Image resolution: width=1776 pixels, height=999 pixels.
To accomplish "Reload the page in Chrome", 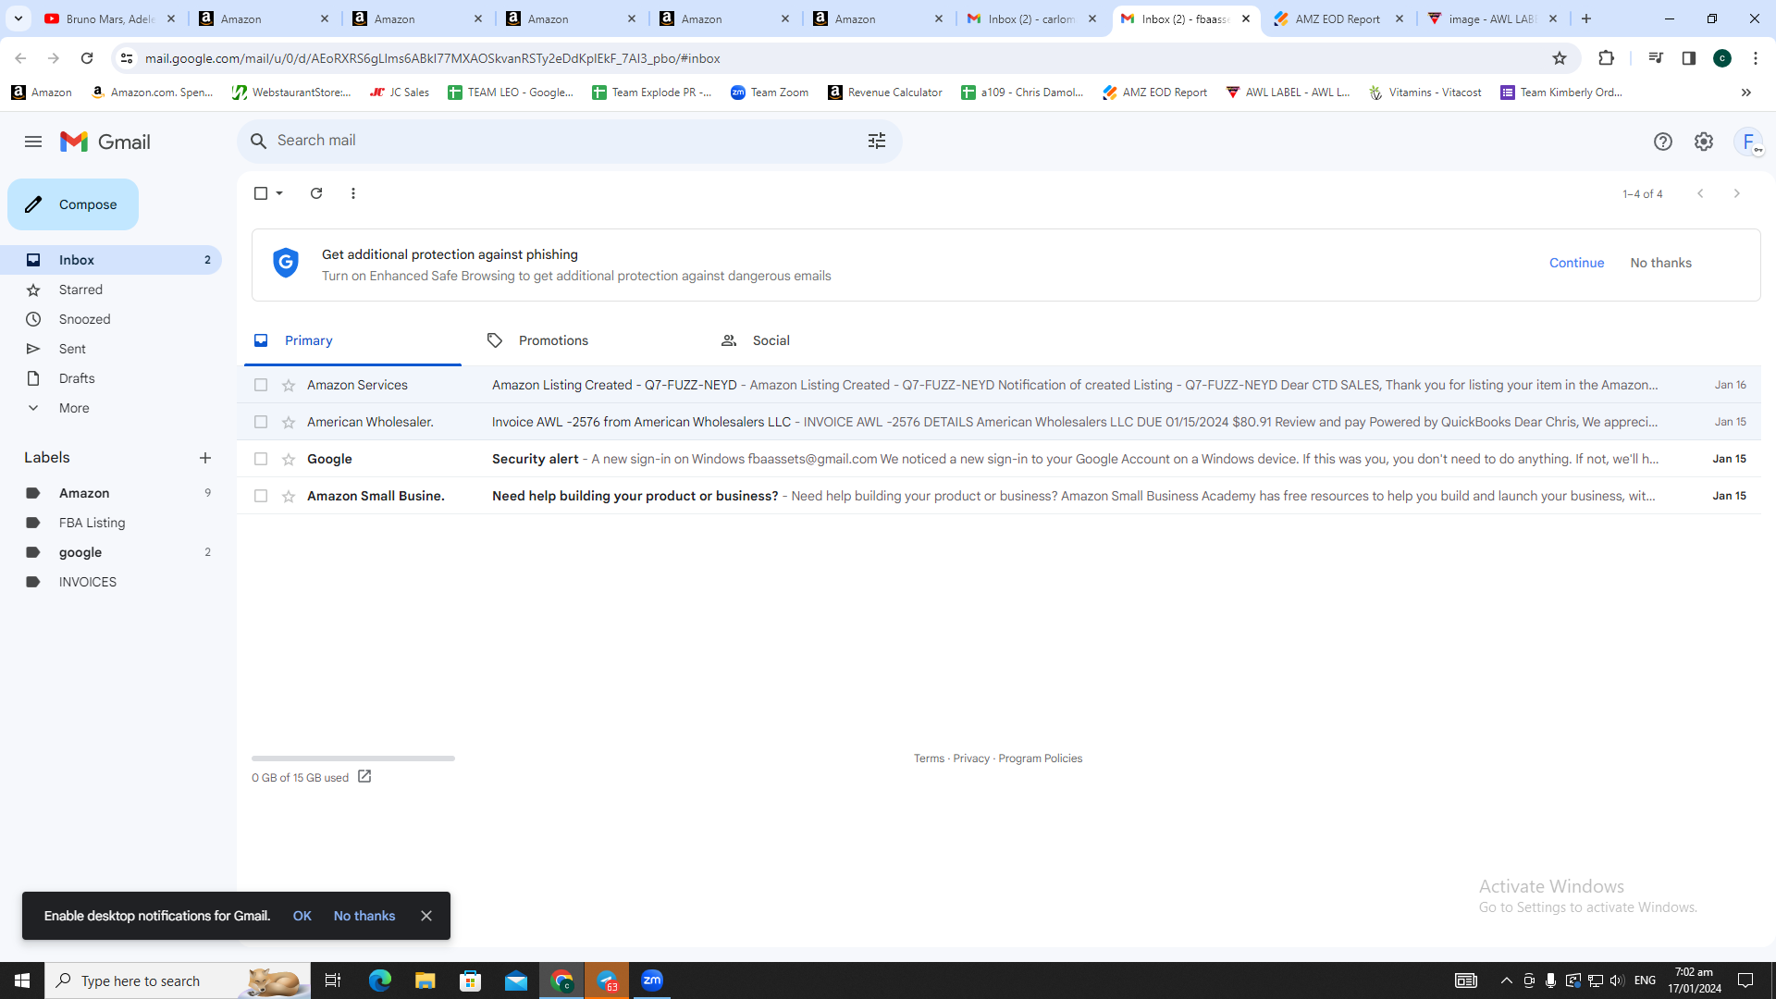I will pyautogui.click(x=87, y=58).
